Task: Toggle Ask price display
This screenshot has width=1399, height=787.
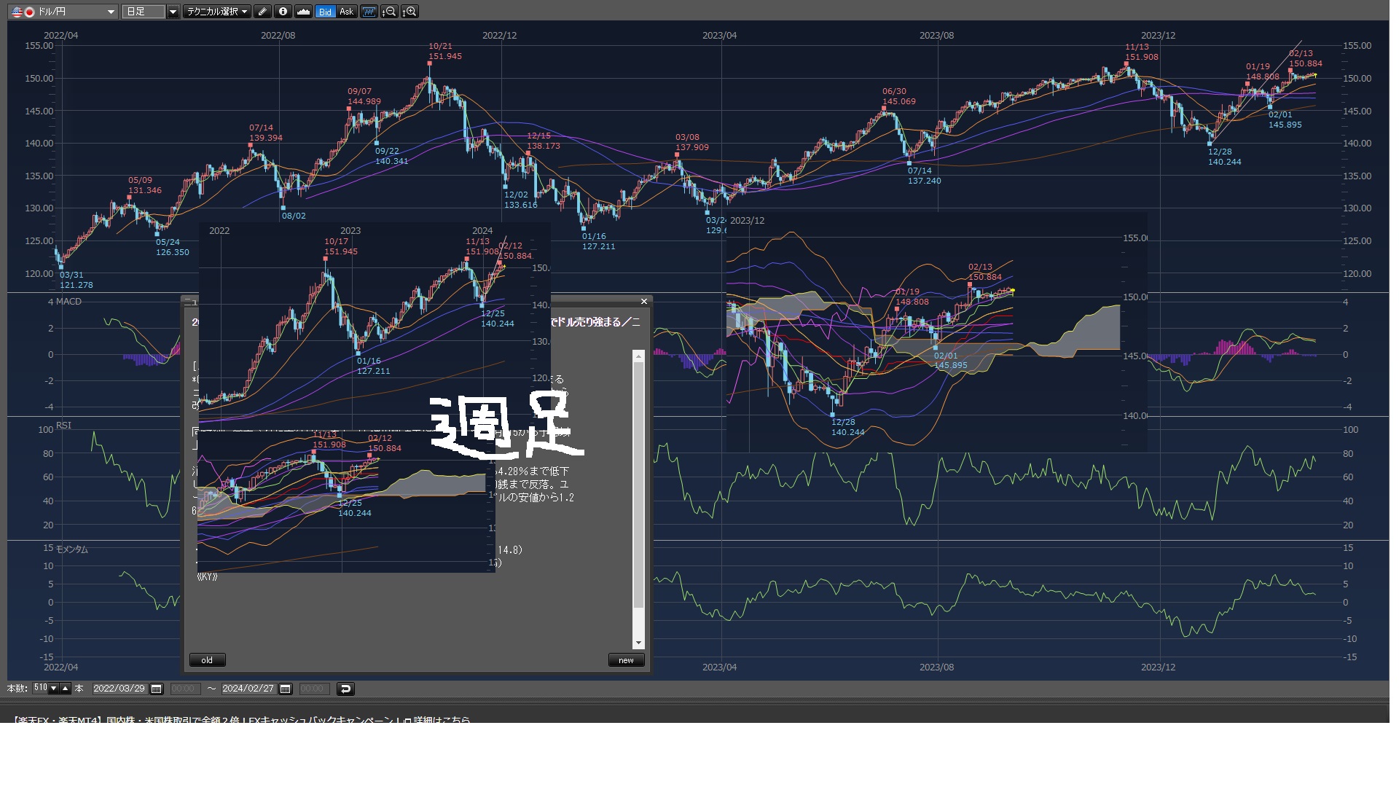Action: point(346,12)
